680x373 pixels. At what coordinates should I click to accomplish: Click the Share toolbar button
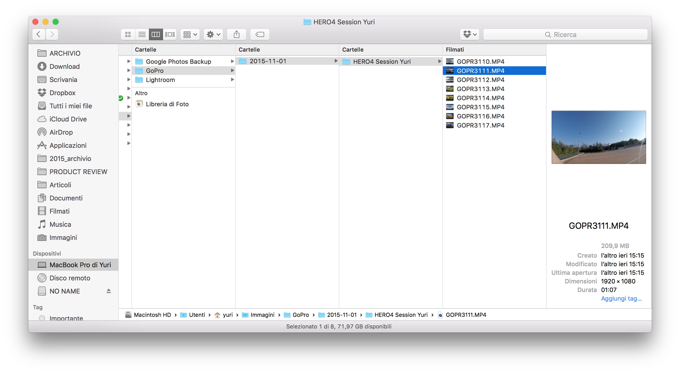pos(236,34)
